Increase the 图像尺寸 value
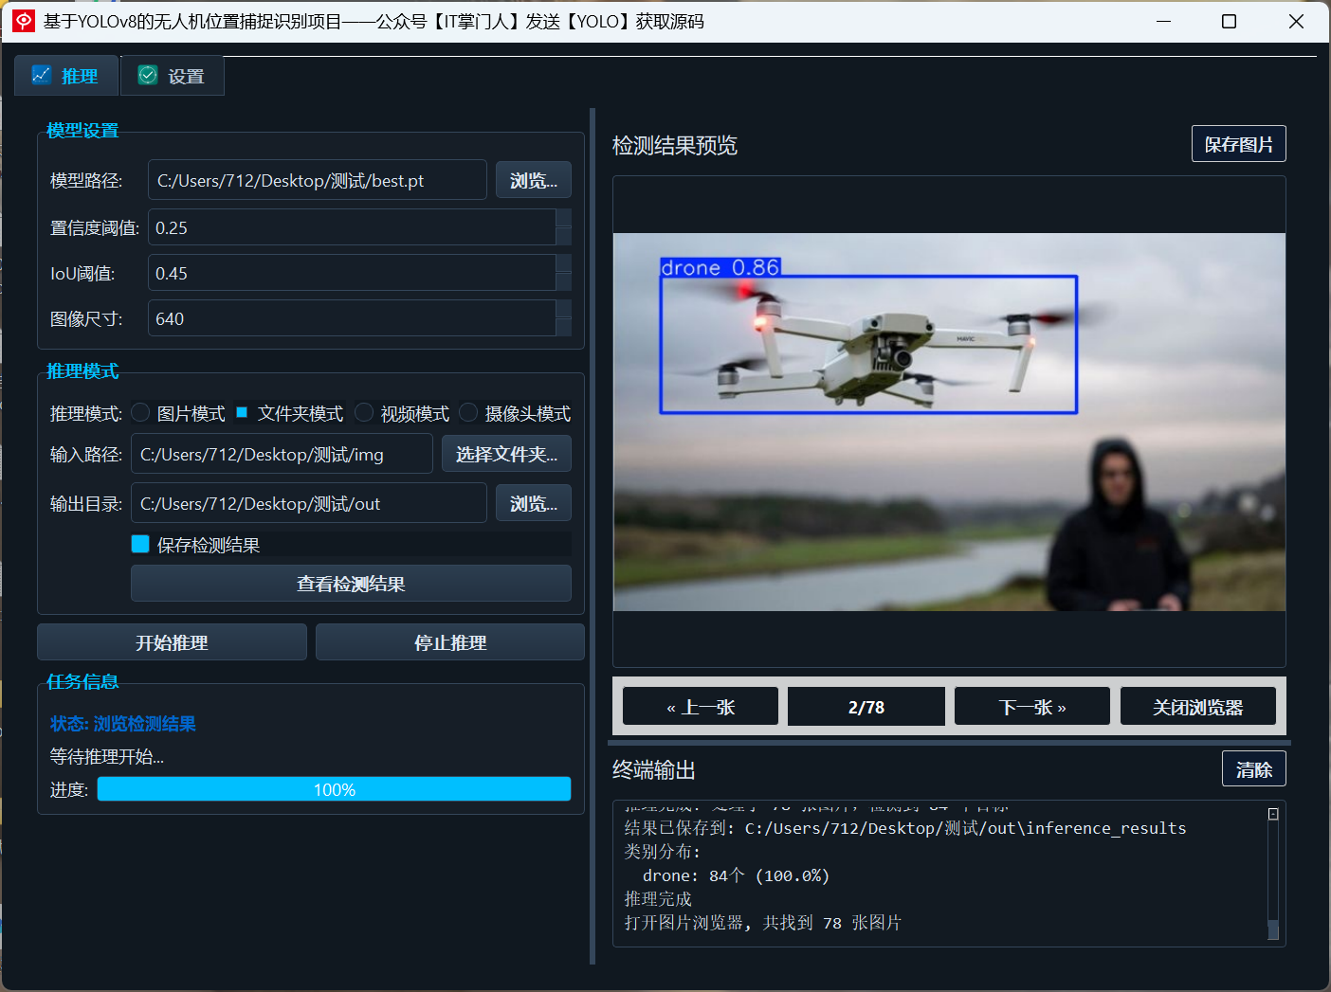The image size is (1331, 992). [x=564, y=309]
